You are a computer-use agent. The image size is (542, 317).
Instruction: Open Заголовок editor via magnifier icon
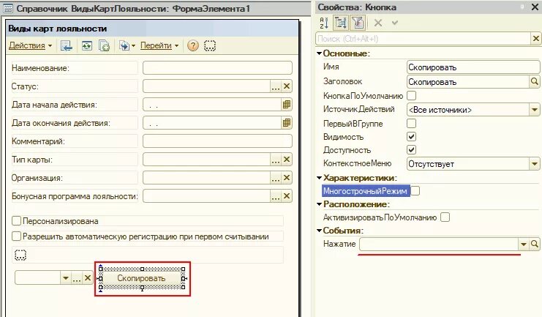[x=535, y=82]
